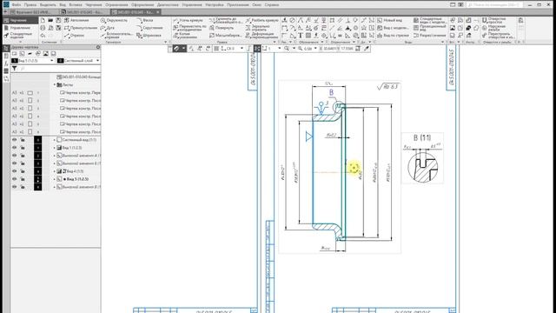Open the current view Вид 5 dropdown
556x313 pixels.
52,61
